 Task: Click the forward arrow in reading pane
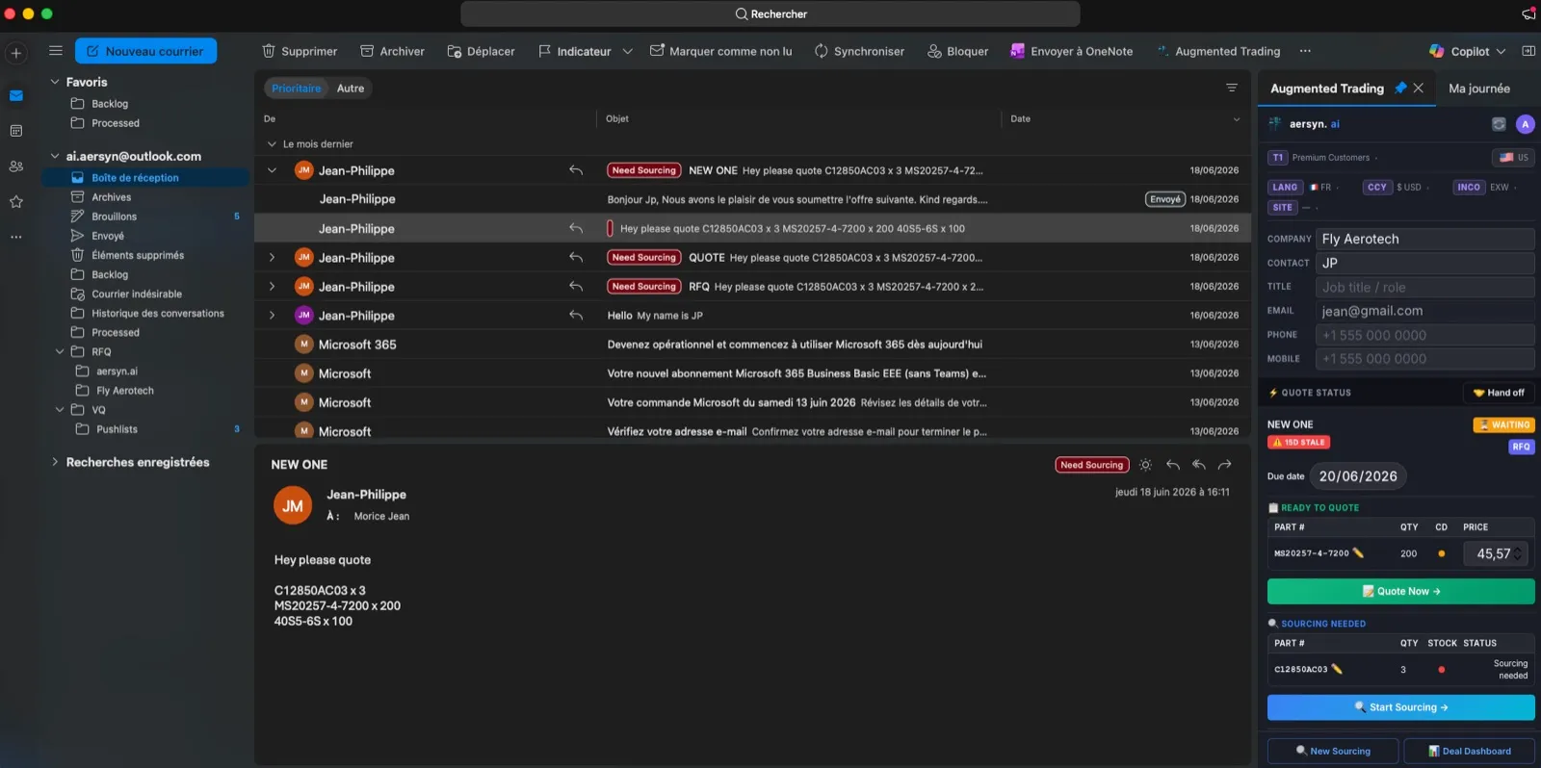(x=1225, y=465)
